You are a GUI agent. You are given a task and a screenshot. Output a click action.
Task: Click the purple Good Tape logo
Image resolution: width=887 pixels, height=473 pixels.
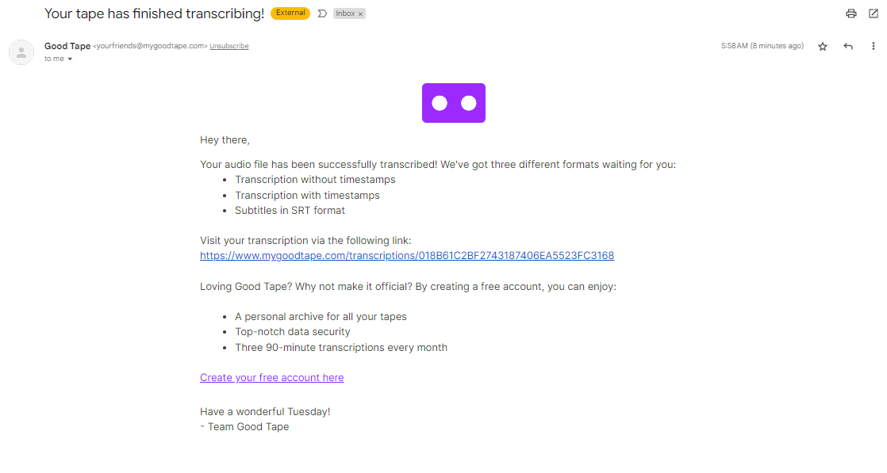tap(454, 103)
